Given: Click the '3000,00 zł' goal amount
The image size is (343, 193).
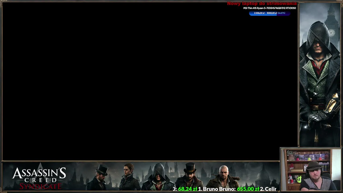Looking at the screenshot, I should (x=272, y=13).
